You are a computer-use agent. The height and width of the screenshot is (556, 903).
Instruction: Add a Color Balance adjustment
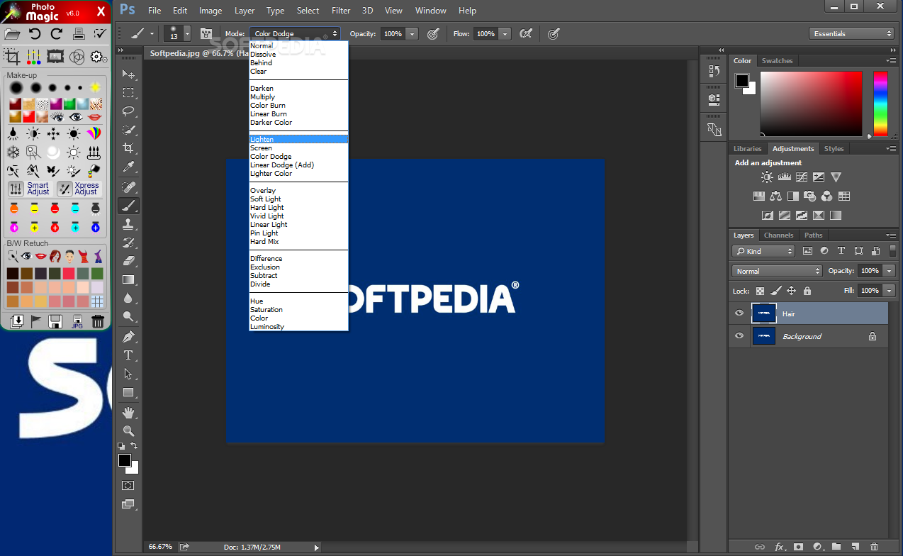click(x=775, y=196)
